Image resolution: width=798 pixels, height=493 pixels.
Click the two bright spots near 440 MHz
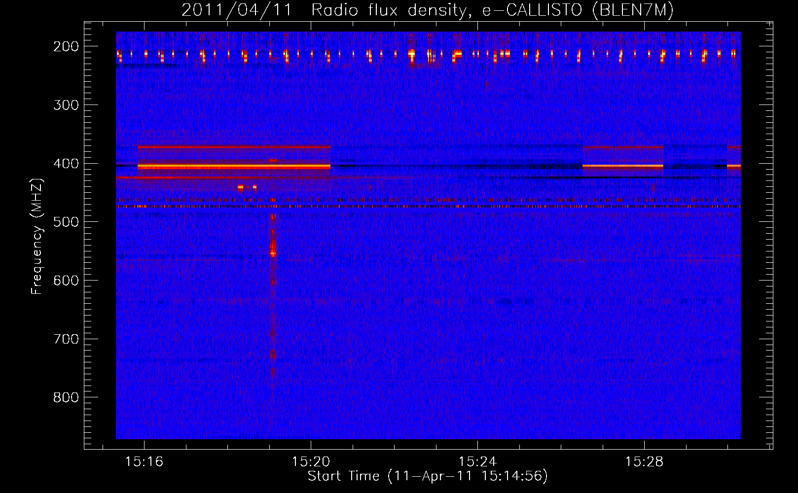click(247, 187)
